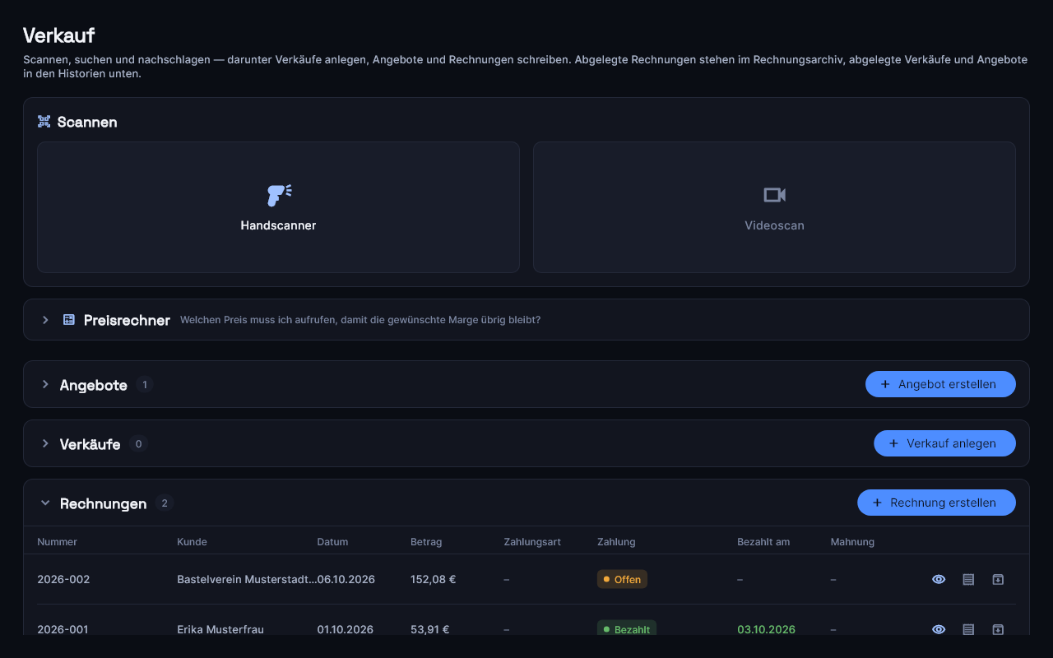The image size is (1053, 658).
Task: Click the Offen payment status badge
Action: coord(622,579)
